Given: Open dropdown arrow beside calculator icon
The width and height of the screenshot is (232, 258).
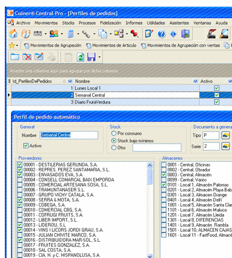Looking at the screenshot, I should pos(78,34).
